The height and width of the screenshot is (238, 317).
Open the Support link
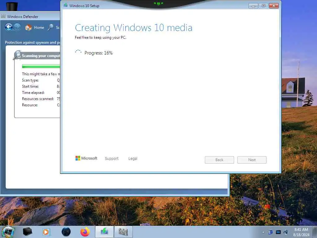(111, 158)
